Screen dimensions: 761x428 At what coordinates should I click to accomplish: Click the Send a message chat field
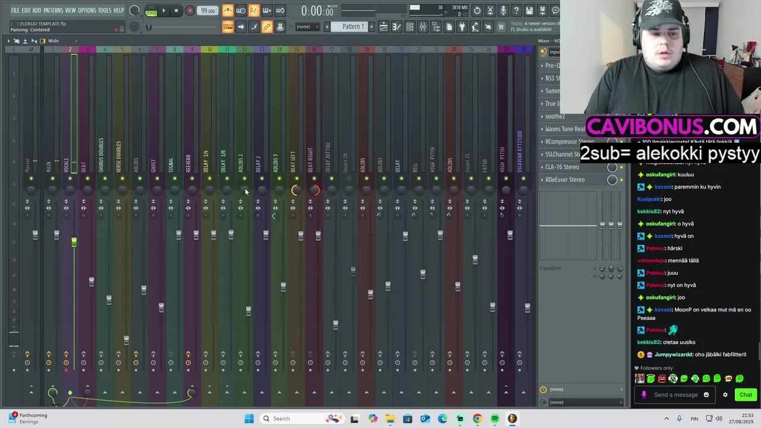(674, 395)
